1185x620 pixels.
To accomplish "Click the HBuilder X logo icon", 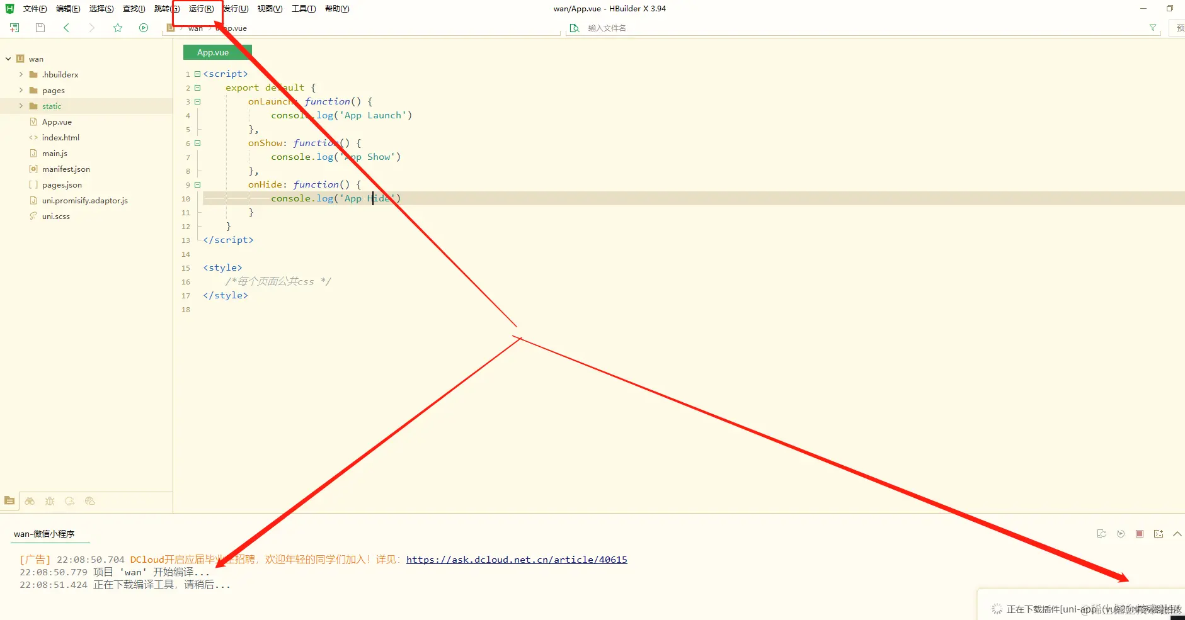I will 9,8.
